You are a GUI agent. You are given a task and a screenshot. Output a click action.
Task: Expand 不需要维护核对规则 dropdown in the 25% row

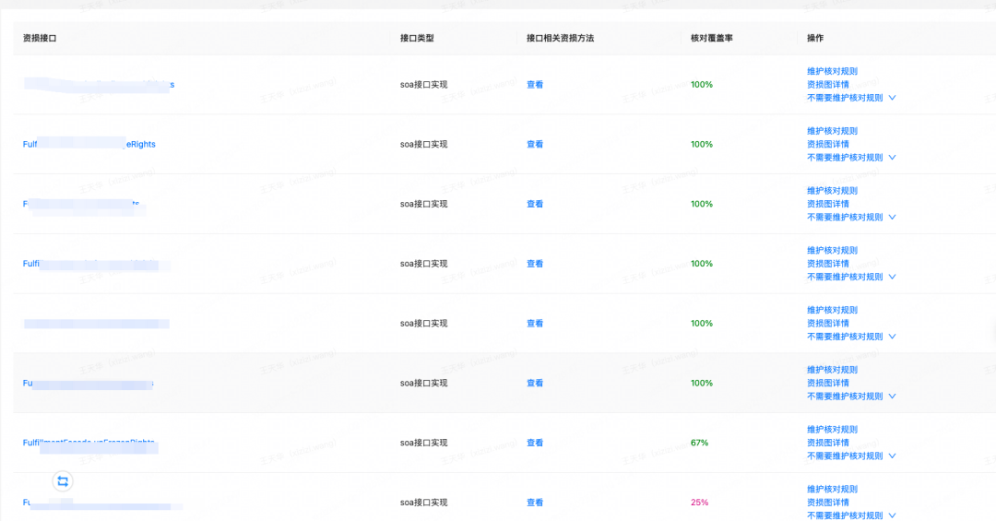point(851,515)
